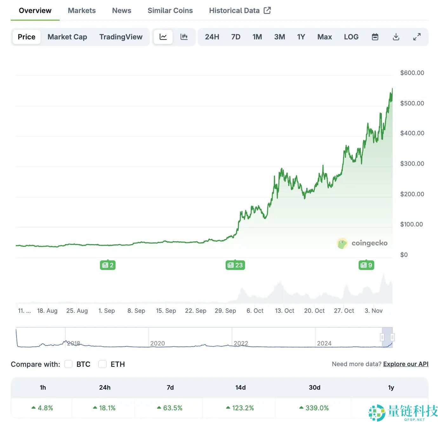Show the Max time range

click(x=324, y=37)
